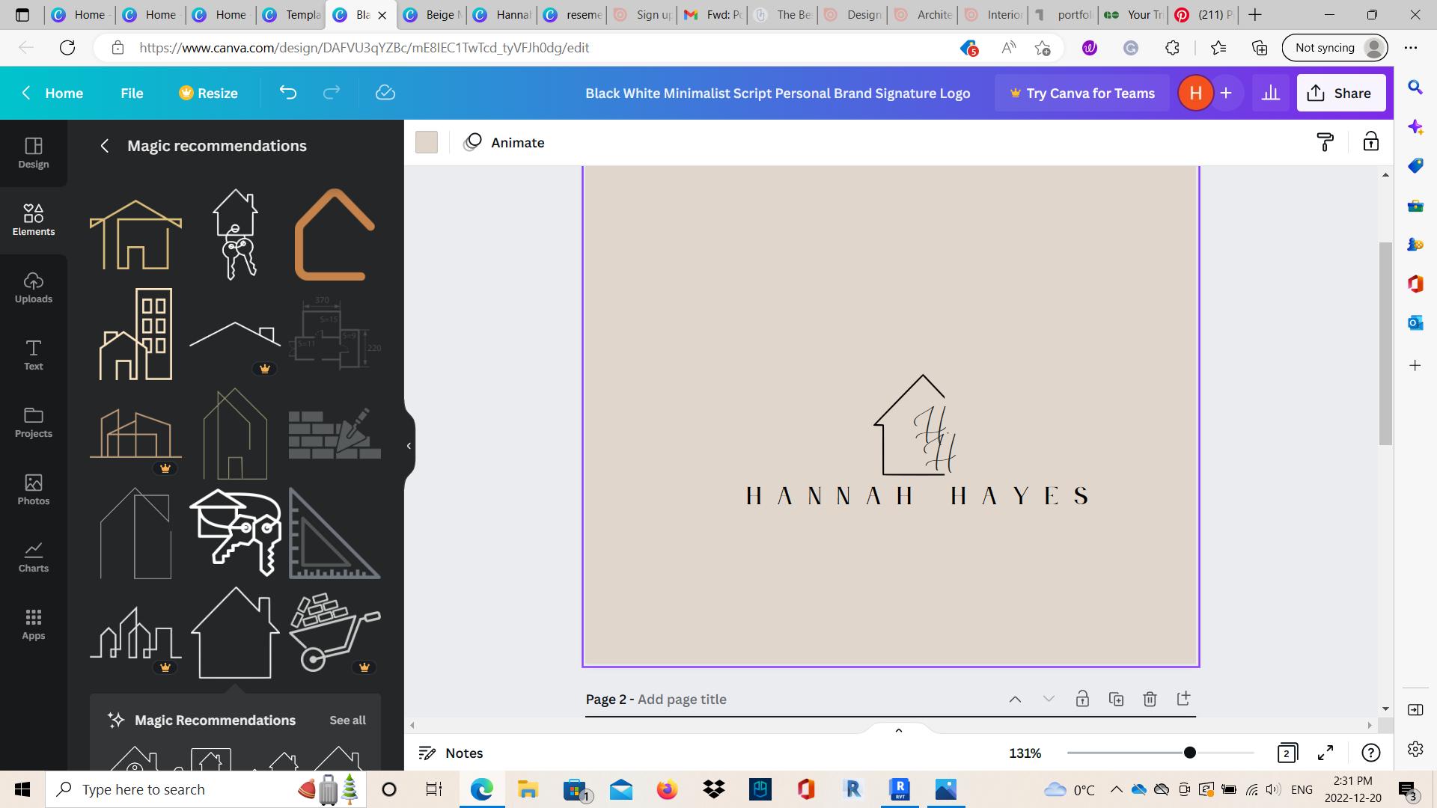Open the File menu
1437x808 pixels.
(132, 93)
